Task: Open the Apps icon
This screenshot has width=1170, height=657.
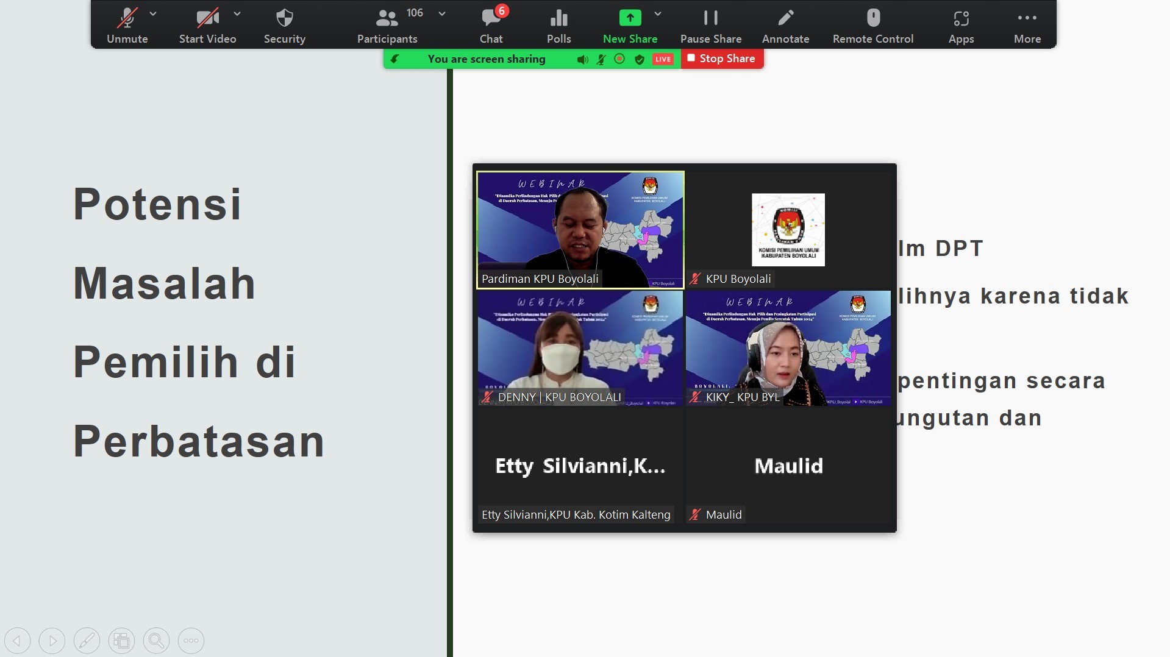Action: click(961, 26)
